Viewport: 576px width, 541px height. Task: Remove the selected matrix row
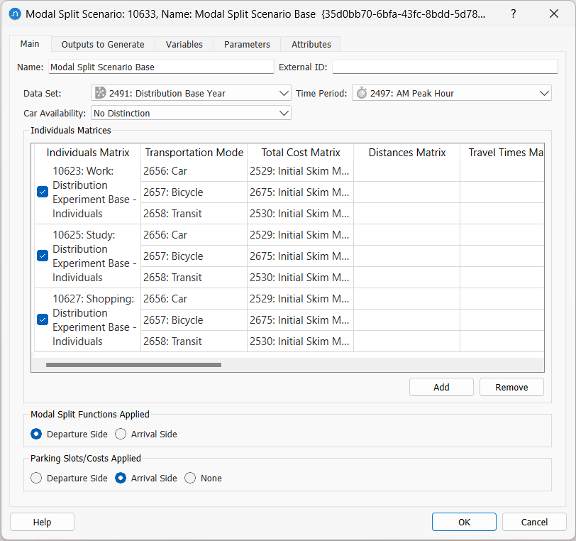pos(511,386)
